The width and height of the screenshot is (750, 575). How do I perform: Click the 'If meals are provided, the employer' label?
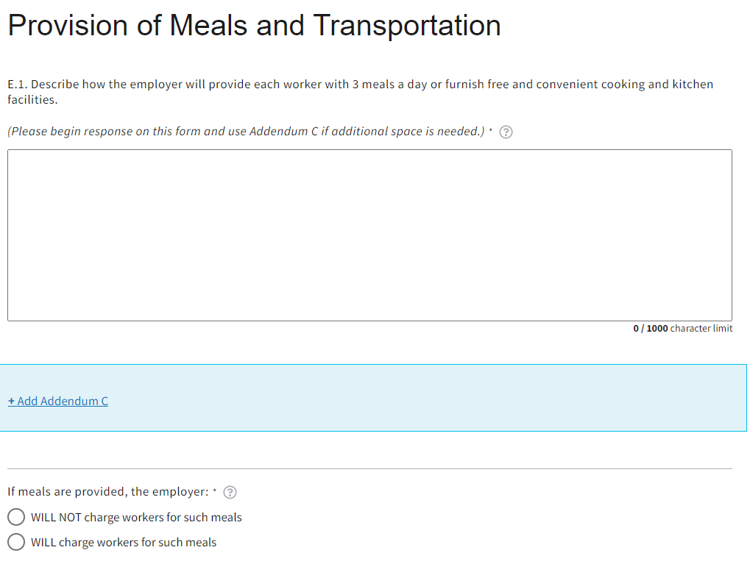coord(107,492)
